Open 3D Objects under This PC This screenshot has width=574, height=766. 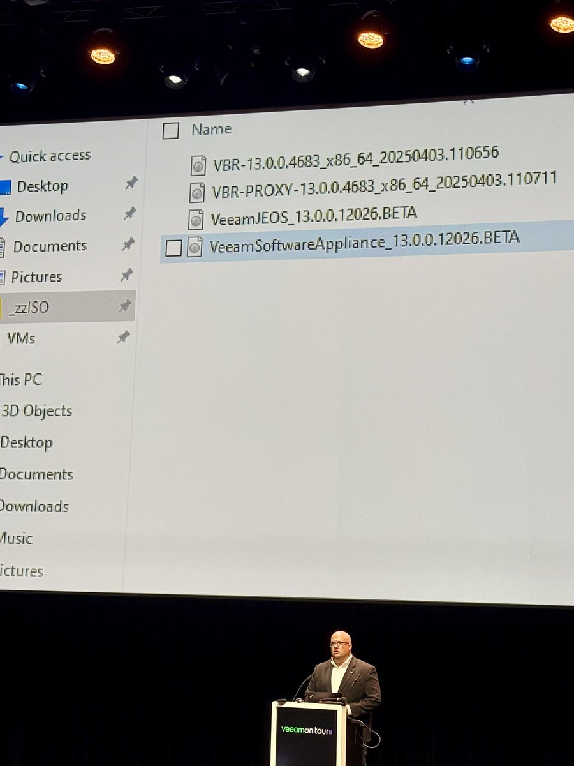[36, 410]
